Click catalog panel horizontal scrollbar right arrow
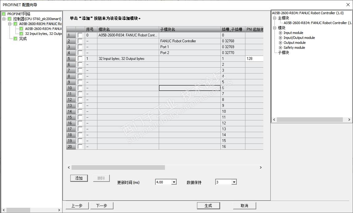This screenshot has height=213, width=353. 349,120
